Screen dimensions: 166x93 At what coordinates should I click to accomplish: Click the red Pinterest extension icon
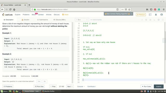pyautogui.click(x=155, y=10)
